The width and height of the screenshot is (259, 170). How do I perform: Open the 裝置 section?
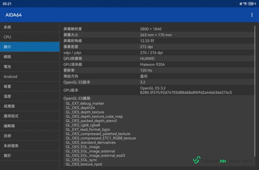[x=30, y=86]
